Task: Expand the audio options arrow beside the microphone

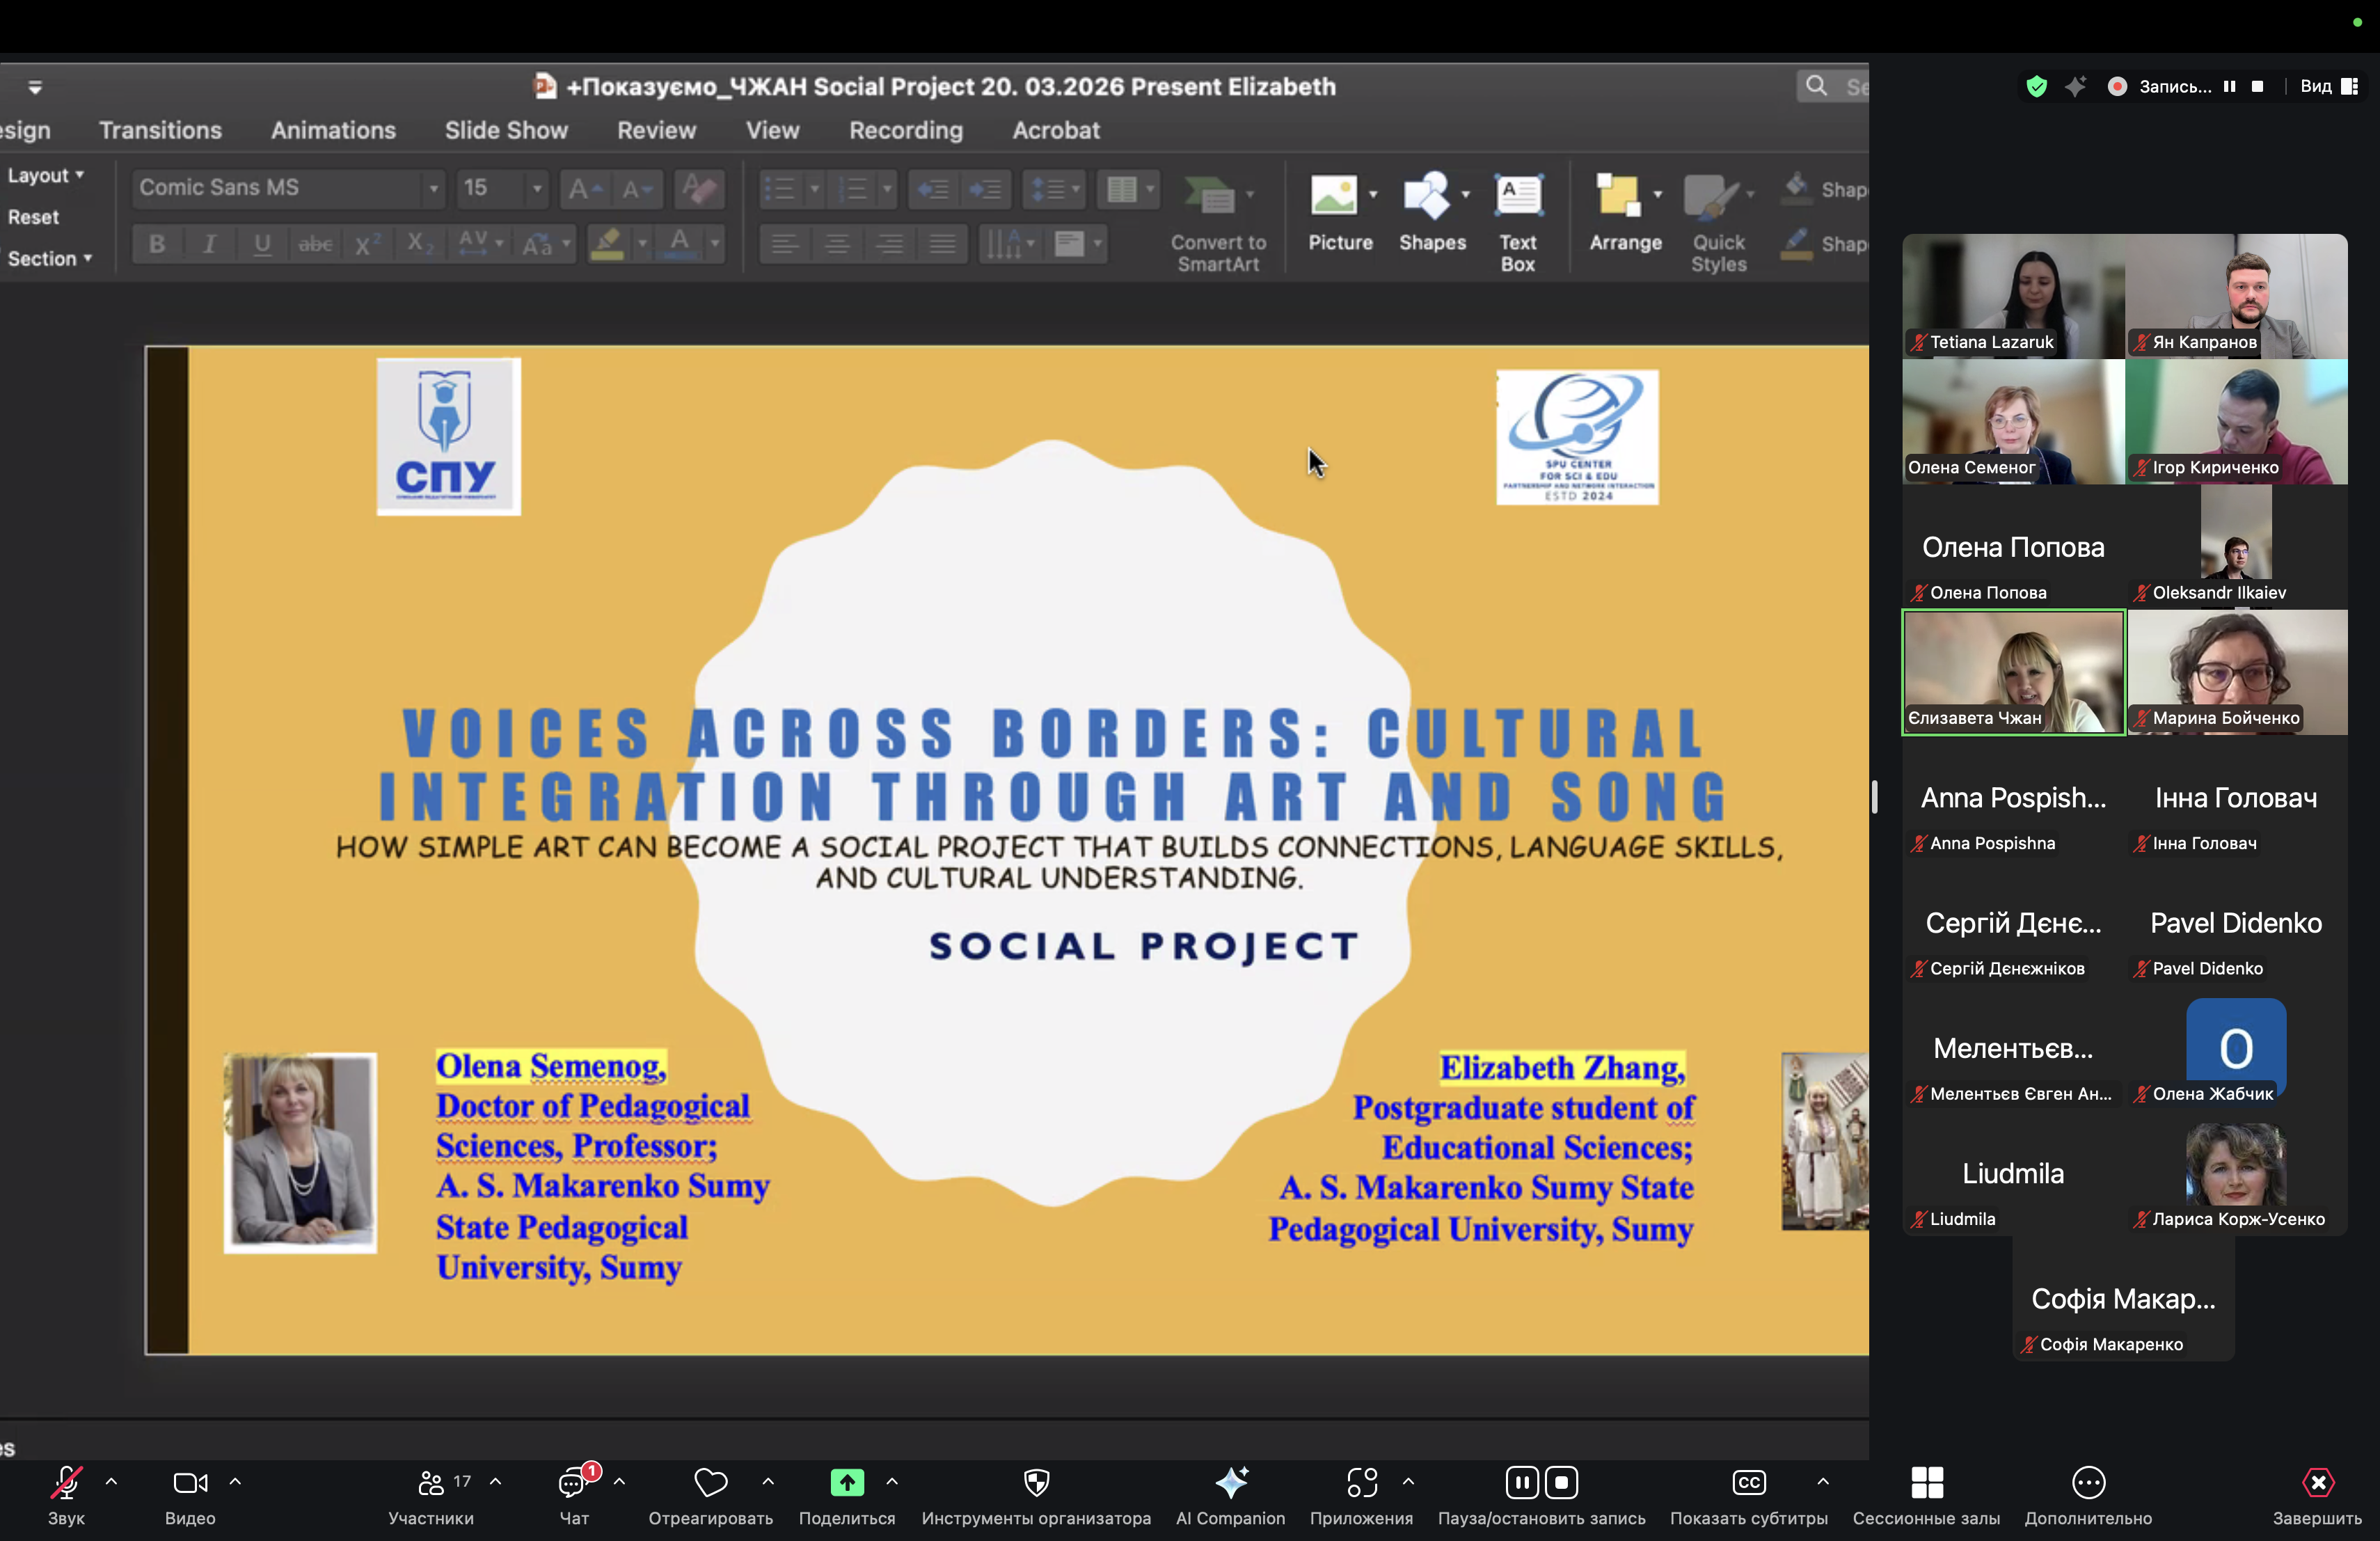Action: coord(111,1481)
